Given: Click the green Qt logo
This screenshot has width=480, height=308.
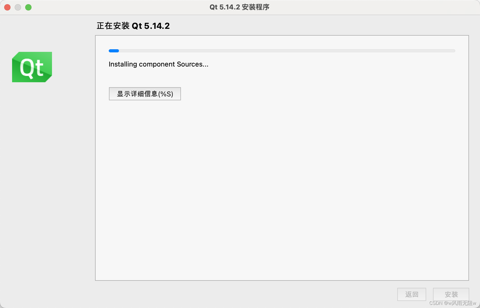Looking at the screenshot, I should click(x=32, y=67).
